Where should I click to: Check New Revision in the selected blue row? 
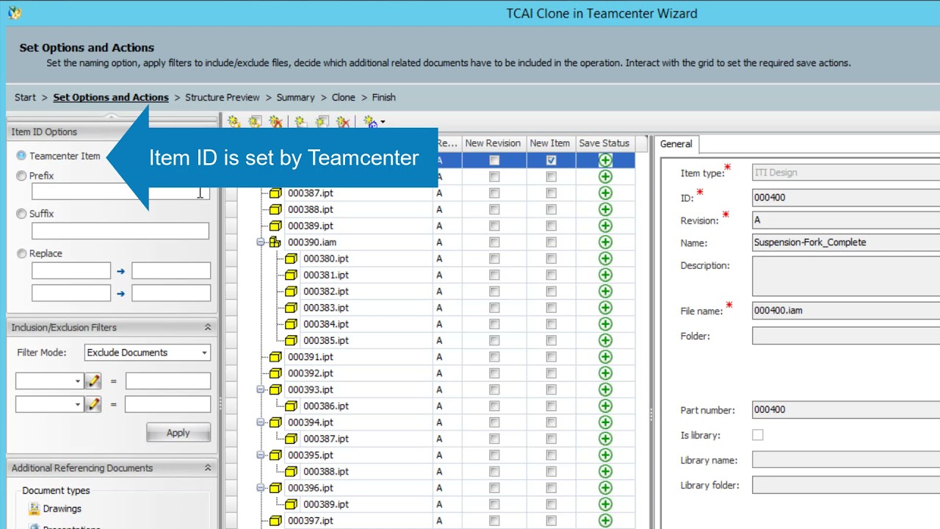(494, 160)
